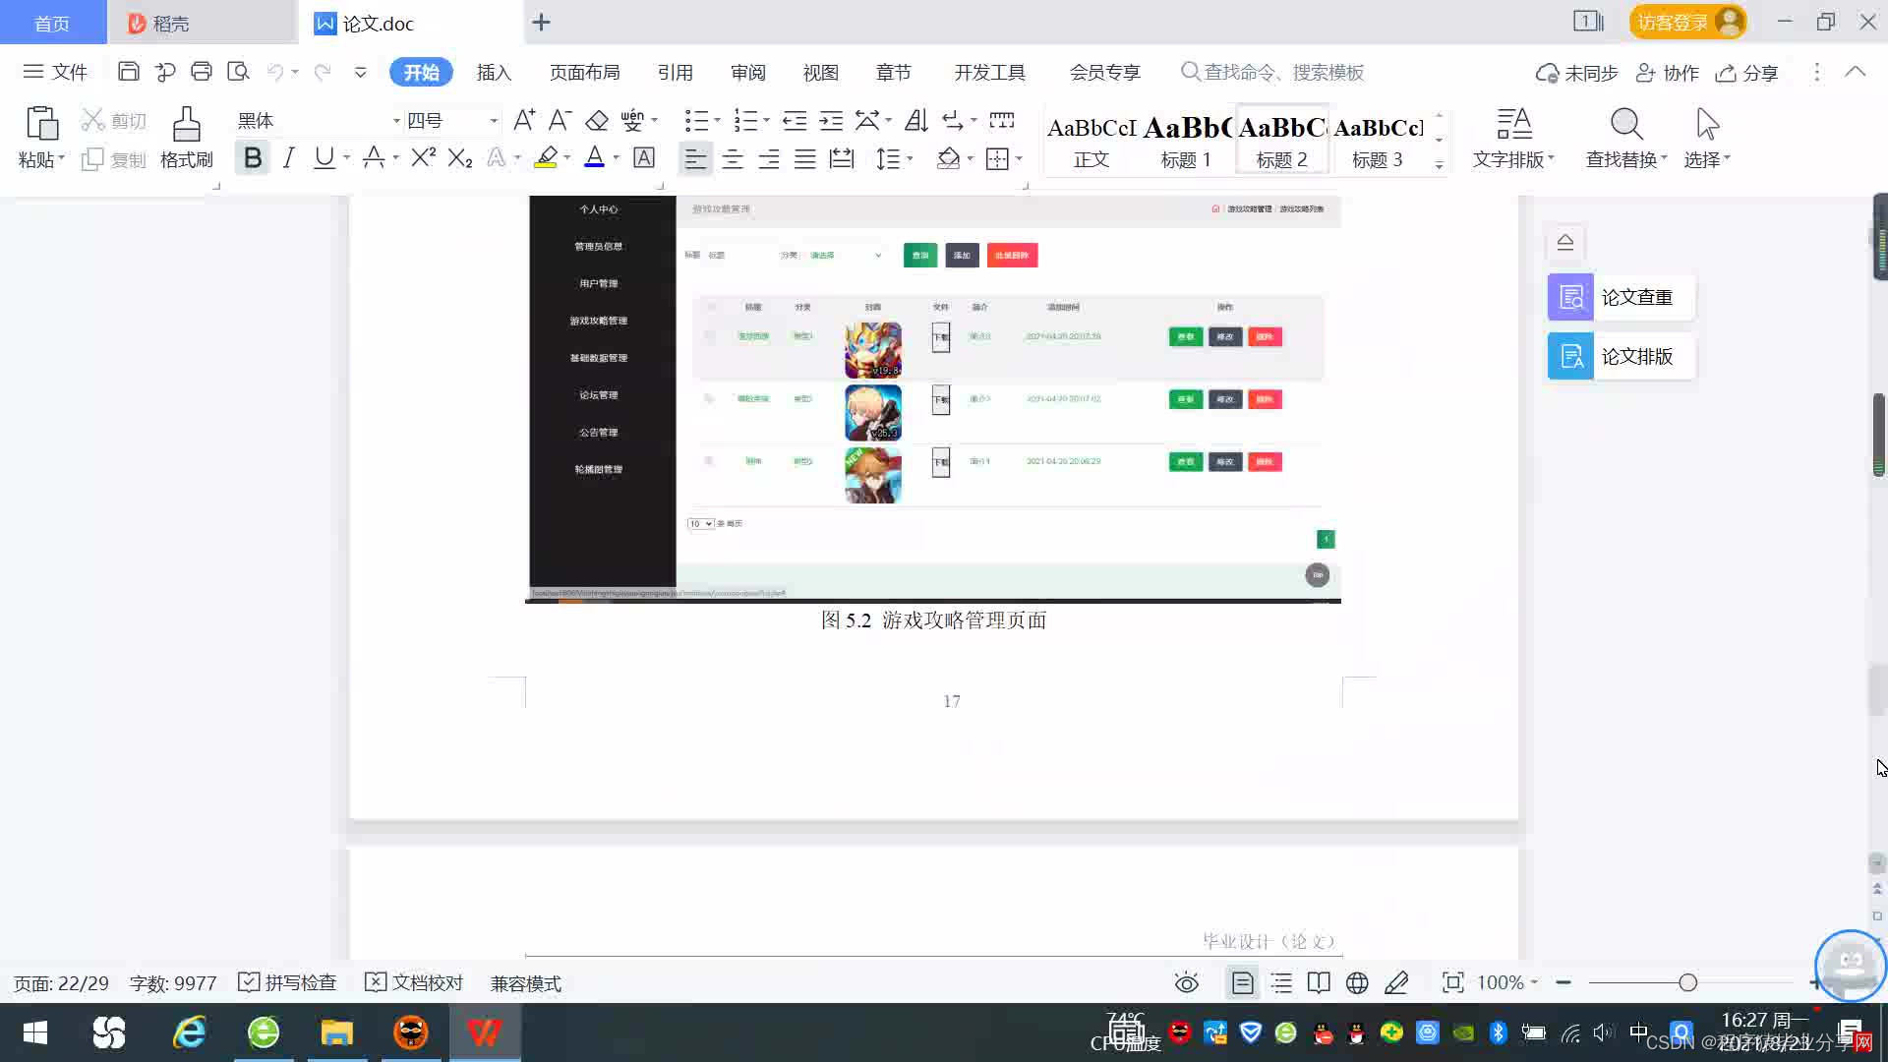
Task: Open the 论文查重 side panel tool
Action: click(1620, 297)
